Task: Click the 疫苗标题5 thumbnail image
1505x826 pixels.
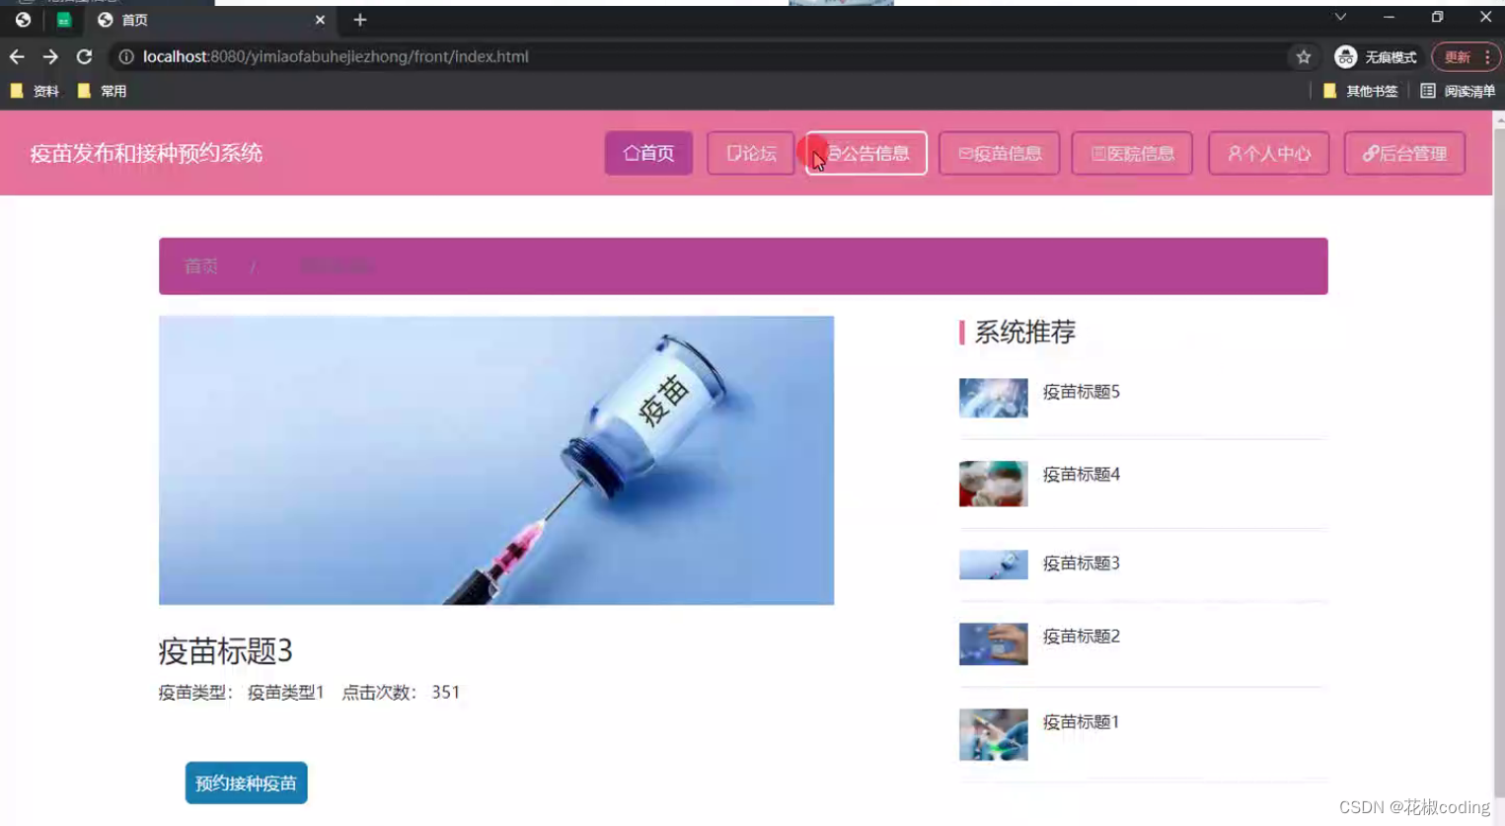Action: 993,397
